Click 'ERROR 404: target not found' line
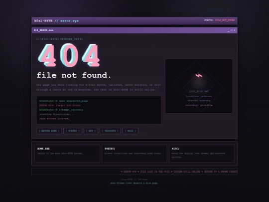269x202 pixels. [x=60, y=105]
